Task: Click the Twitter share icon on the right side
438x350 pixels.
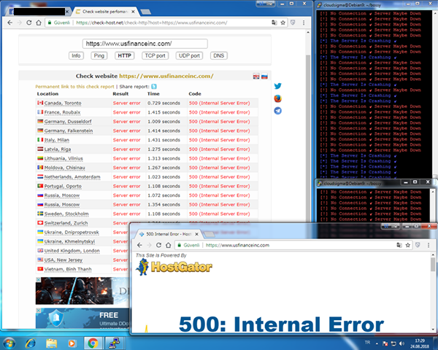Action: pyautogui.click(x=278, y=86)
